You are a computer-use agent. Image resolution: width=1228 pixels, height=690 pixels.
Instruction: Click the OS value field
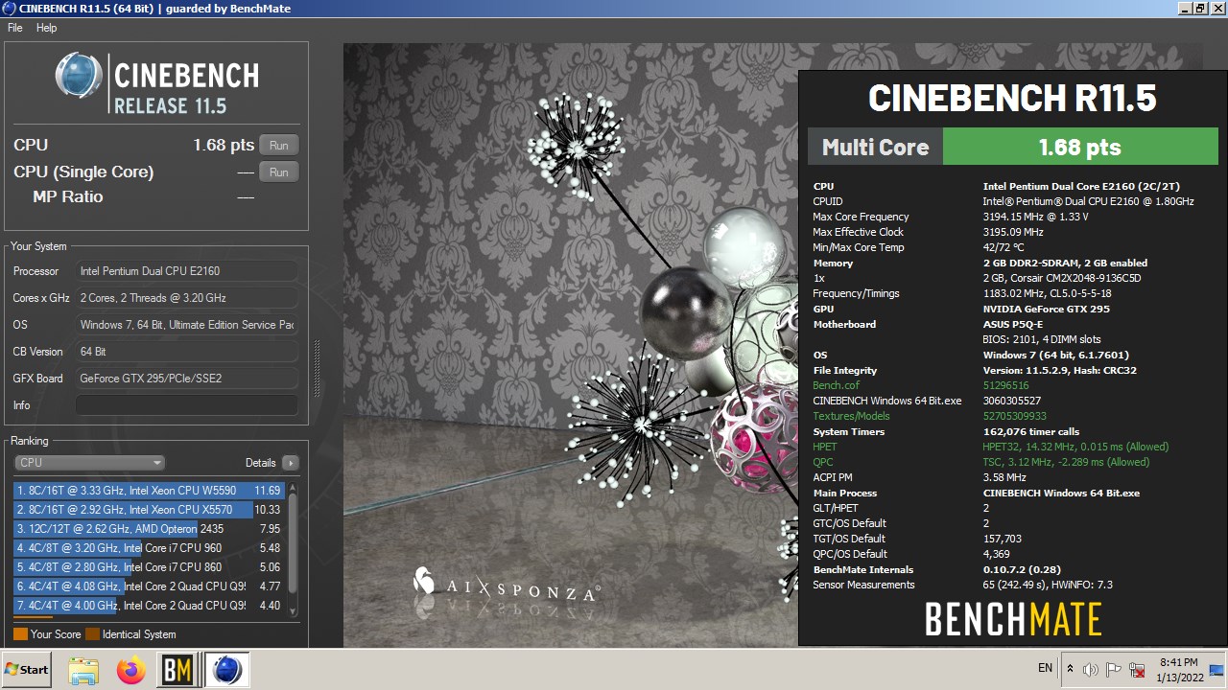(x=186, y=325)
